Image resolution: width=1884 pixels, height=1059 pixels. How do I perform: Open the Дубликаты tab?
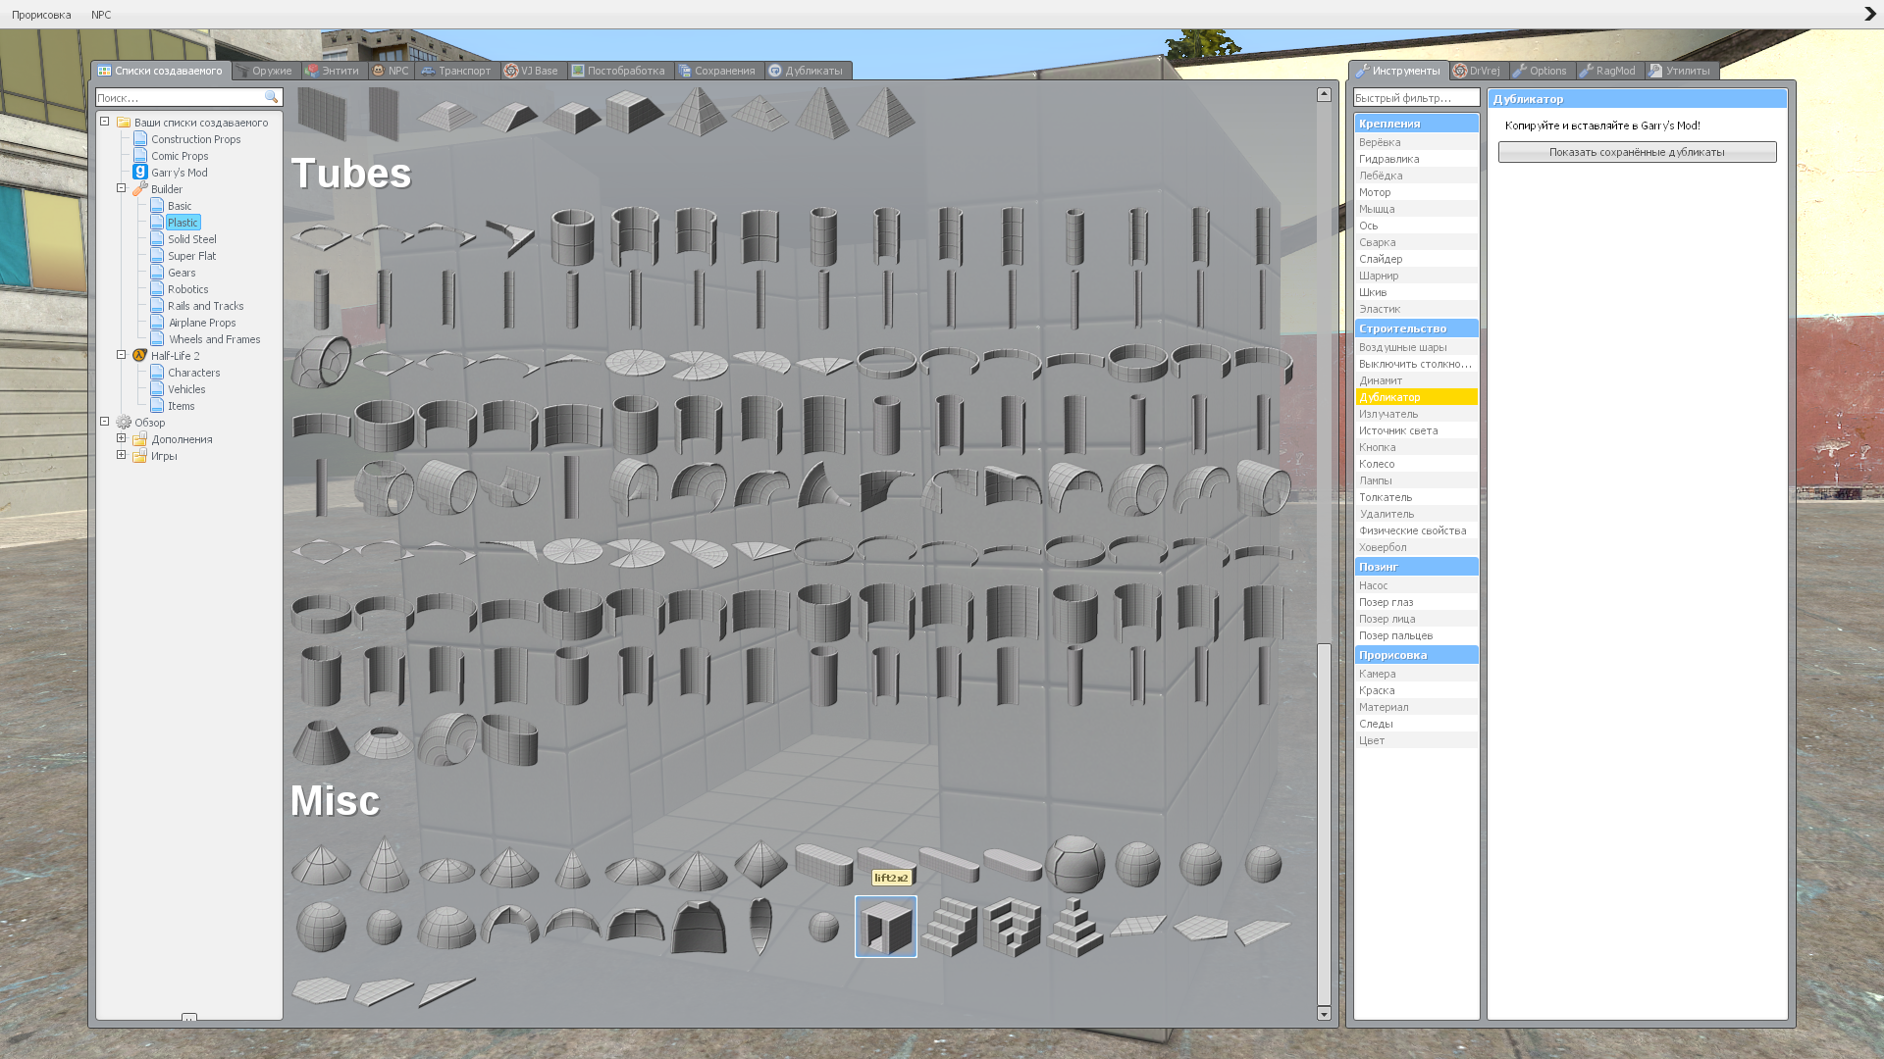pos(807,71)
